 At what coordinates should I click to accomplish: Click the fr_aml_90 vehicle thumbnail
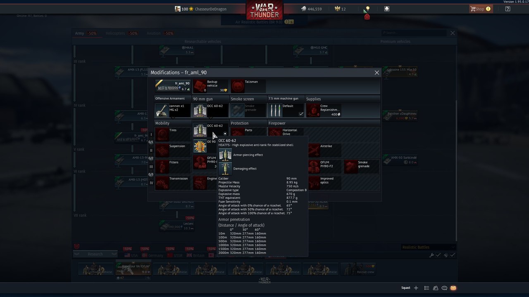(x=173, y=86)
